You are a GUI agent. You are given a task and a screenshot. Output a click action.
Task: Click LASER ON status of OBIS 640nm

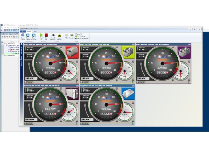[29, 82]
